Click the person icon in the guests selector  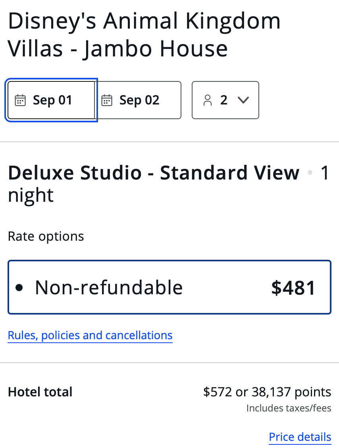[x=208, y=100]
